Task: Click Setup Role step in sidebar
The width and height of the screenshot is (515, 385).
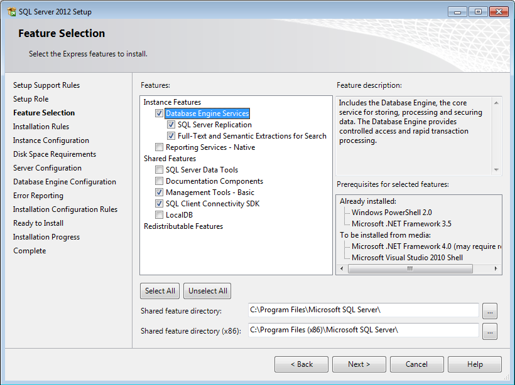Action: click(x=31, y=99)
